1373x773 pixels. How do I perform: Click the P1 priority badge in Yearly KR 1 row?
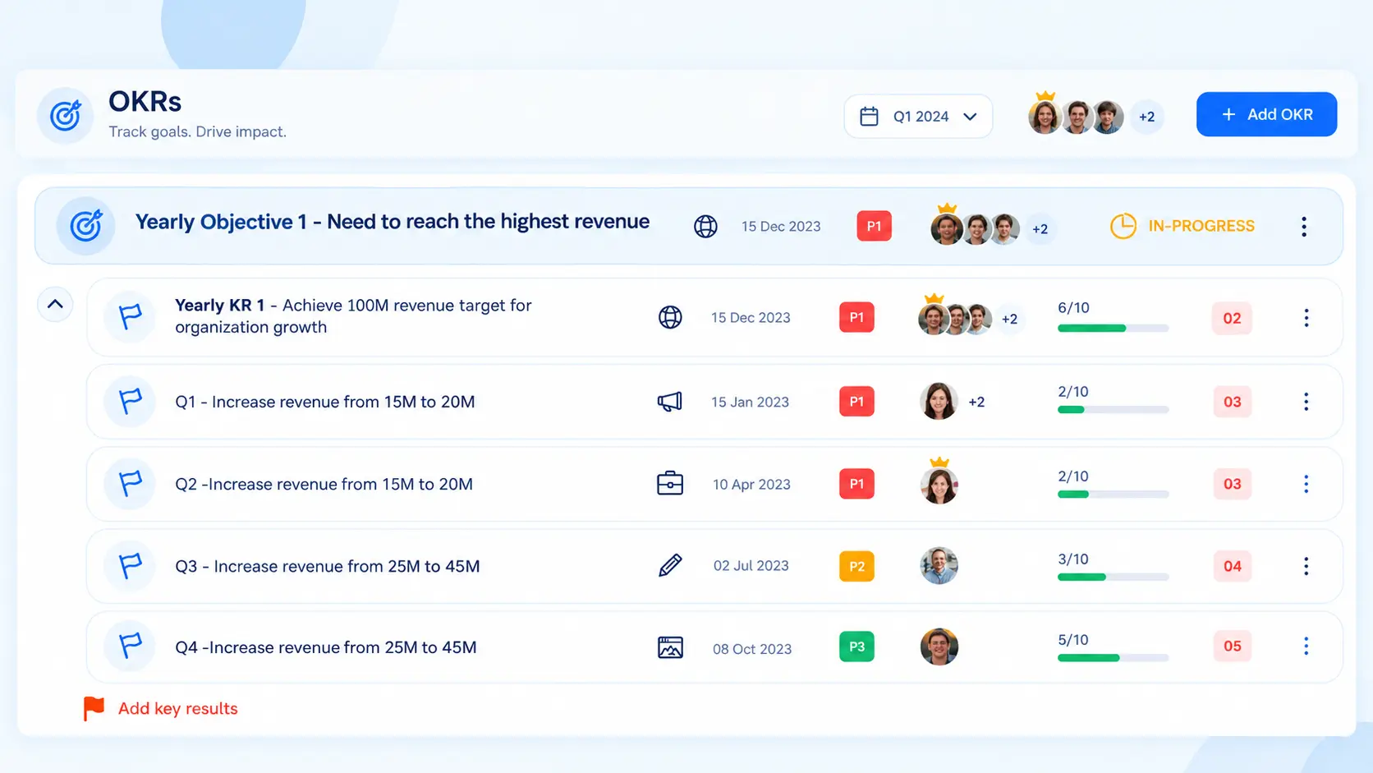point(856,317)
